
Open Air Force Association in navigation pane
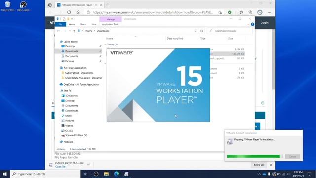pos(75,68)
